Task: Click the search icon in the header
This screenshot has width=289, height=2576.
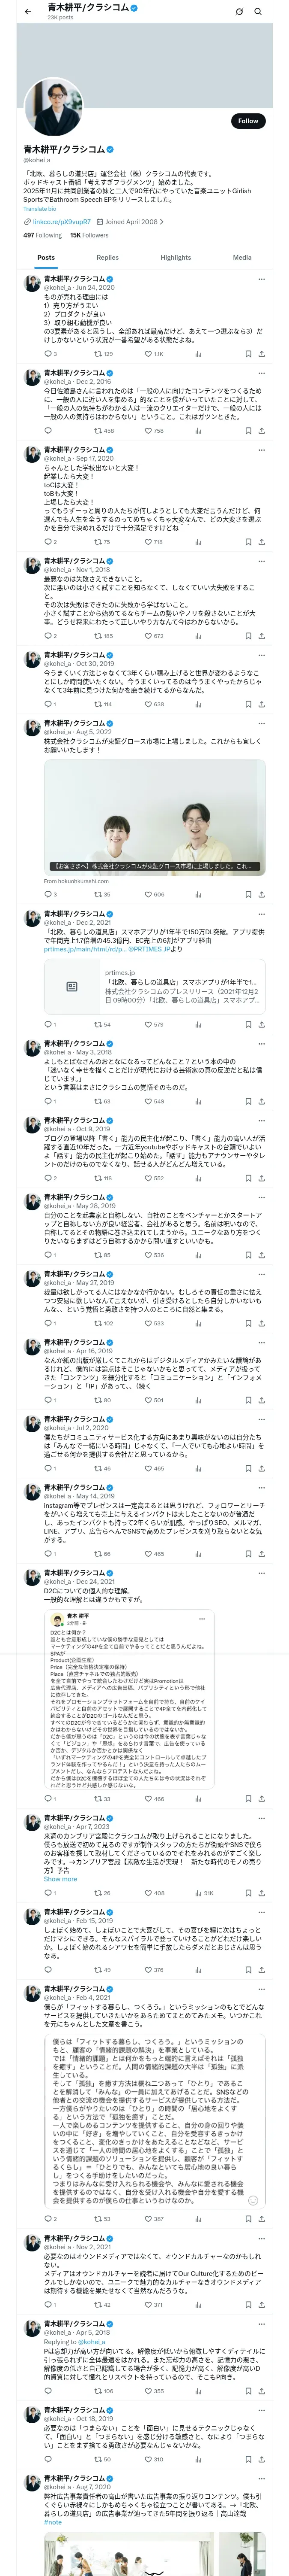Action: 258,12
